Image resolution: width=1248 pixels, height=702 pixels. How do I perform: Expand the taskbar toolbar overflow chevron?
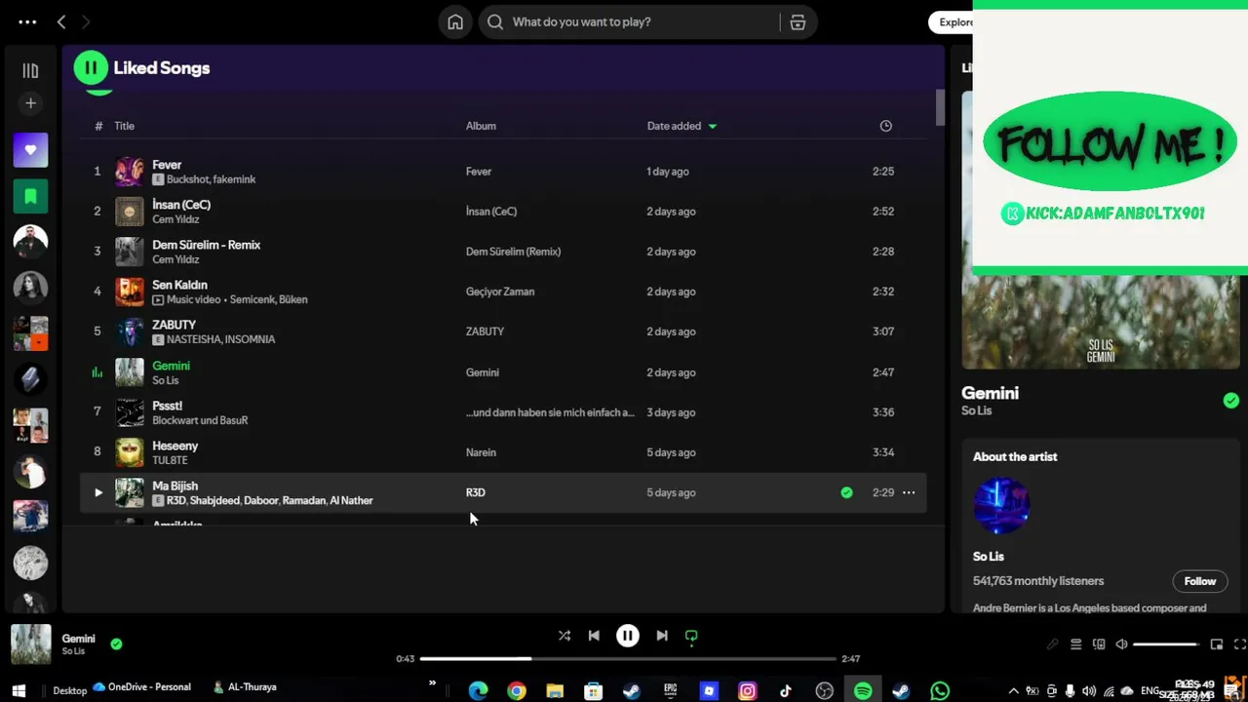pyautogui.click(x=432, y=684)
